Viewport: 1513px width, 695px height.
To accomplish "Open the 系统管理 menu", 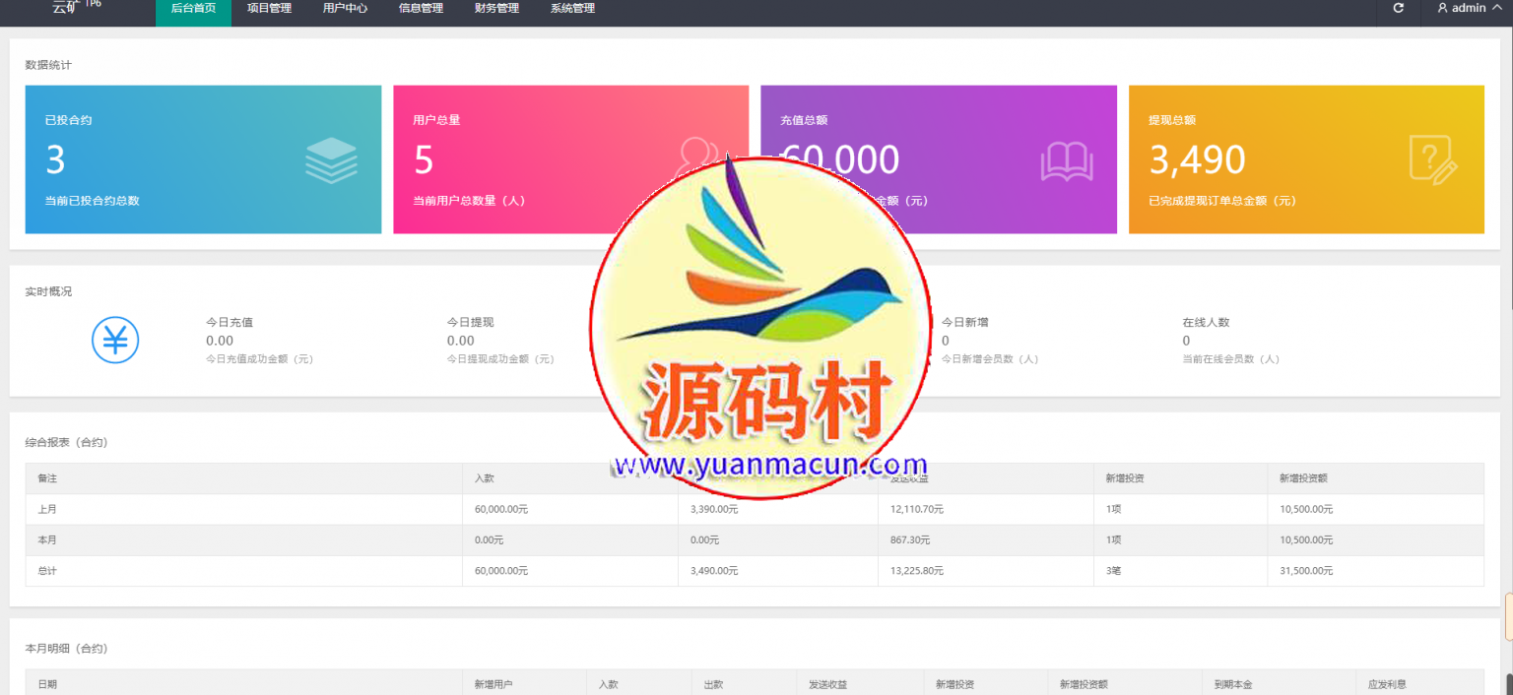I will click(572, 7).
